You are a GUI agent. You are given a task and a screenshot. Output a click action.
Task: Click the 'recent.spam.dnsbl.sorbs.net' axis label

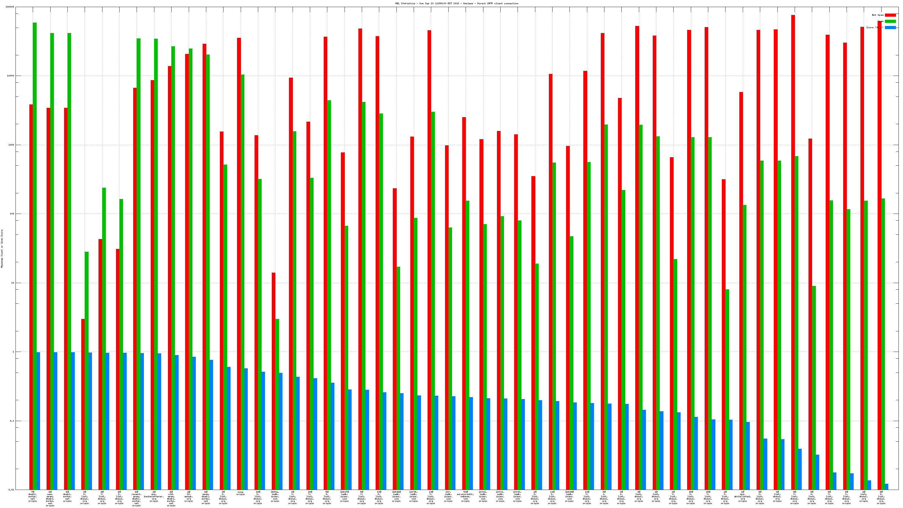136,498
